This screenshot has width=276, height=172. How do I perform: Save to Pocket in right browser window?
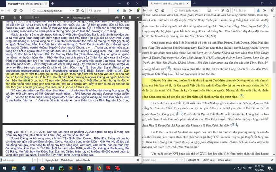tap(222, 10)
